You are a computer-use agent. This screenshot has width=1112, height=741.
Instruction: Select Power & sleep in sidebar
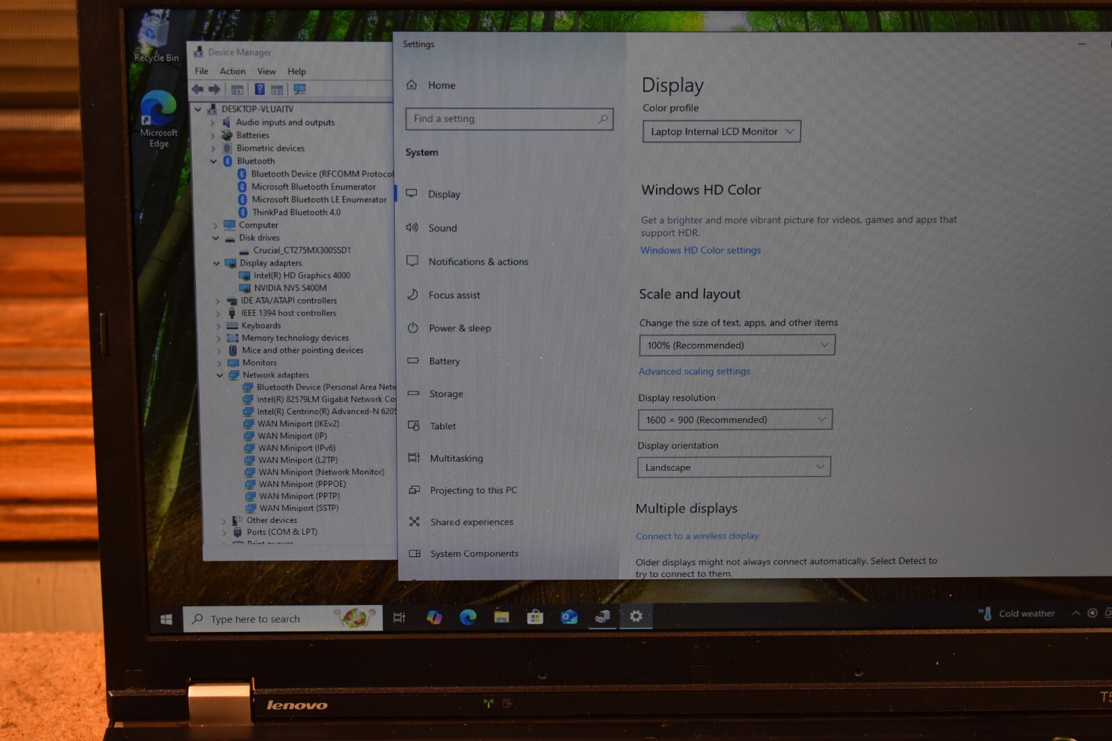pyautogui.click(x=459, y=328)
